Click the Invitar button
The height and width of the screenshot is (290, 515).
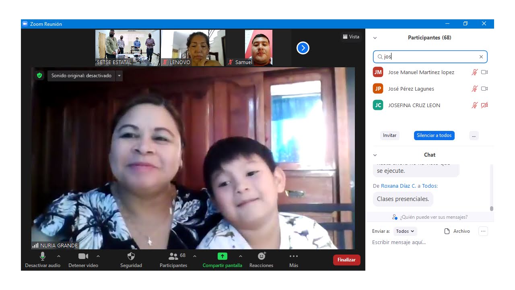[389, 135]
